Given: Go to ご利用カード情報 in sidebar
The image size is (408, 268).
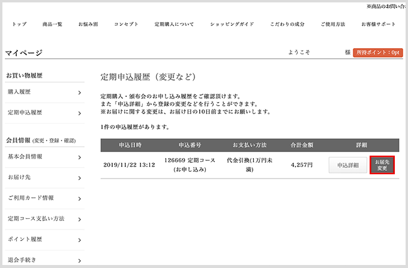Looking at the screenshot, I should pyautogui.click(x=44, y=198).
